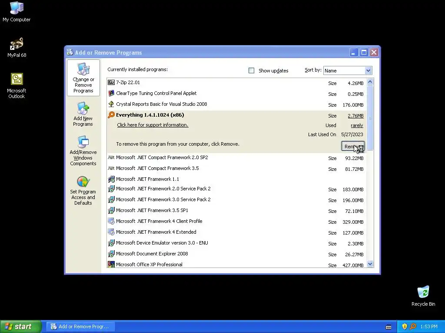Select Microsoft .NET Framework 4 Extended

237,232
